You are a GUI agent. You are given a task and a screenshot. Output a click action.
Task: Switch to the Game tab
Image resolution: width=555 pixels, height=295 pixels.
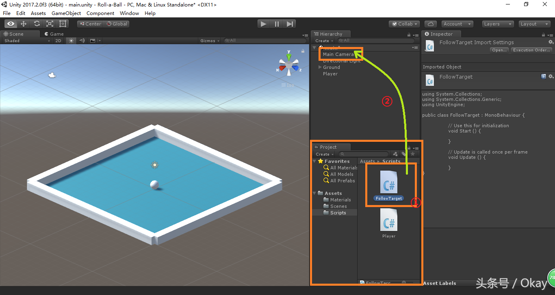[54, 34]
